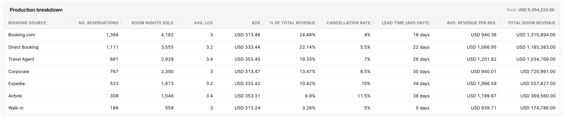Image resolution: width=564 pixels, height=117 pixels.
Task: Select the Walk-in row label
Action: pyautogui.click(x=16, y=108)
